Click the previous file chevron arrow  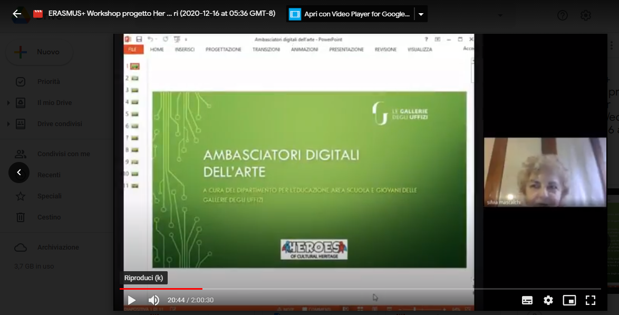click(x=19, y=173)
